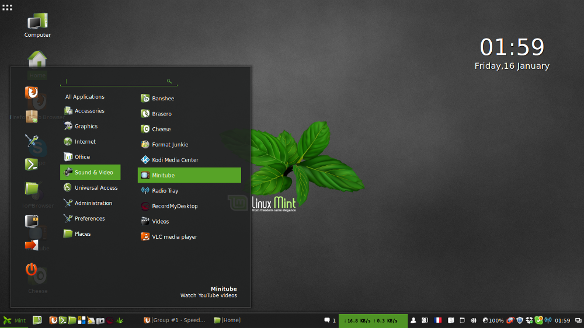The width and height of the screenshot is (584, 328).
Task: Open Files folder icon in menu favorites
Action: point(32,188)
